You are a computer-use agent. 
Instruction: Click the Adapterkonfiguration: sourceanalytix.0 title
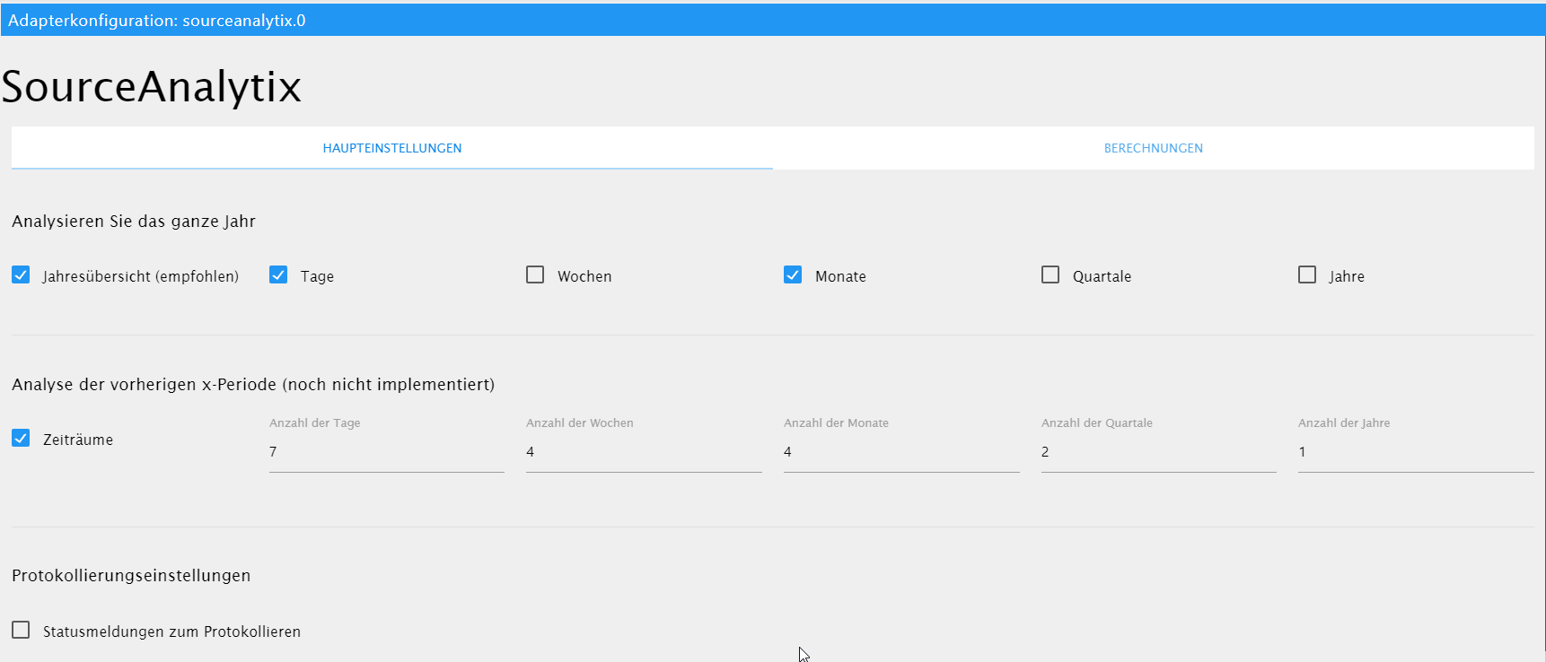(157, 21)
